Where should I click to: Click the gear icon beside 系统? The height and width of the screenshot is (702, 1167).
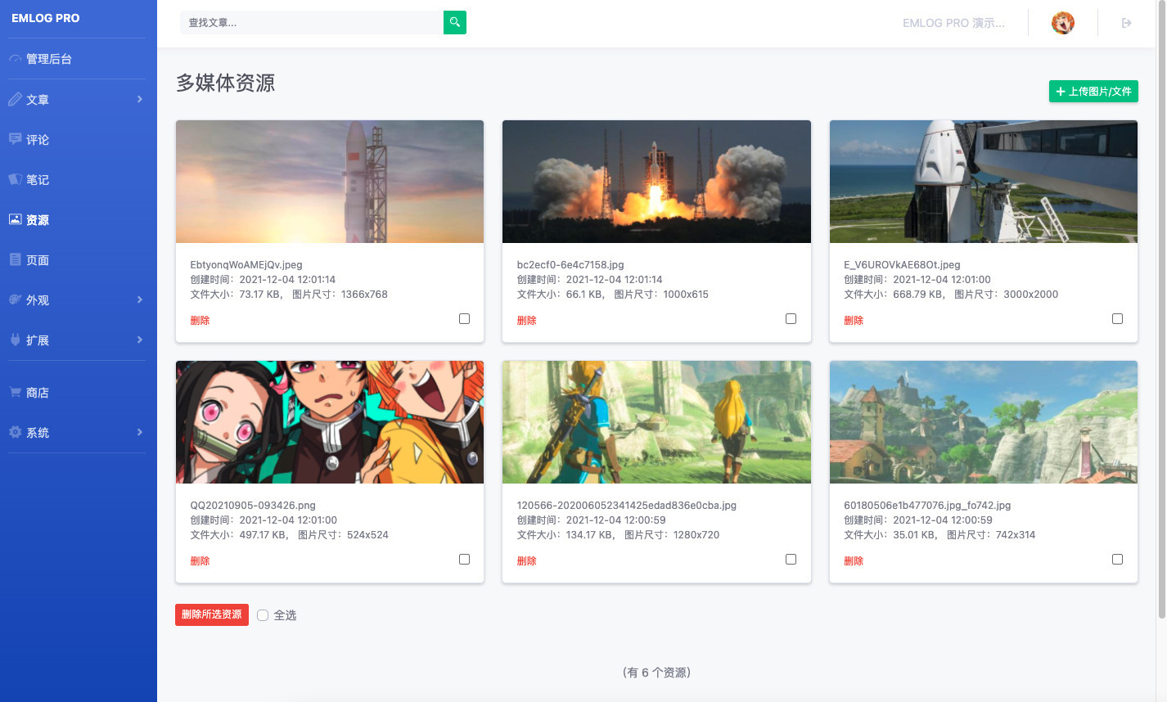(x=15, y=432)
